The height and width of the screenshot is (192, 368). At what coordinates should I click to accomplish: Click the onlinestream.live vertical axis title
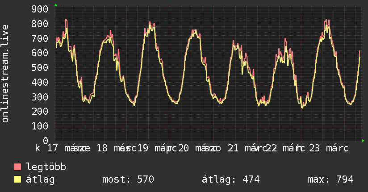(5, 74)
